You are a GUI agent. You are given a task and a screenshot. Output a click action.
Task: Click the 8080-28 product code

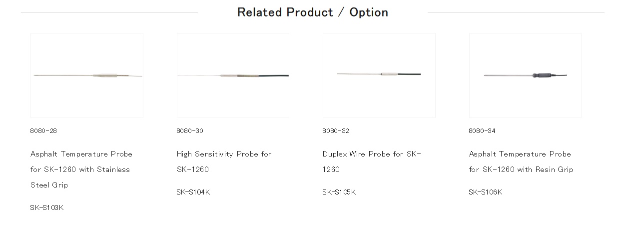pyautogui.click(x=43, y=131)
